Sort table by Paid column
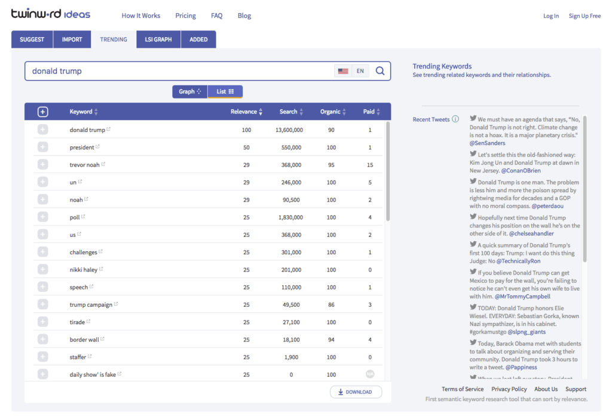This screenshot has height=416, width=612. pos(371,112)
